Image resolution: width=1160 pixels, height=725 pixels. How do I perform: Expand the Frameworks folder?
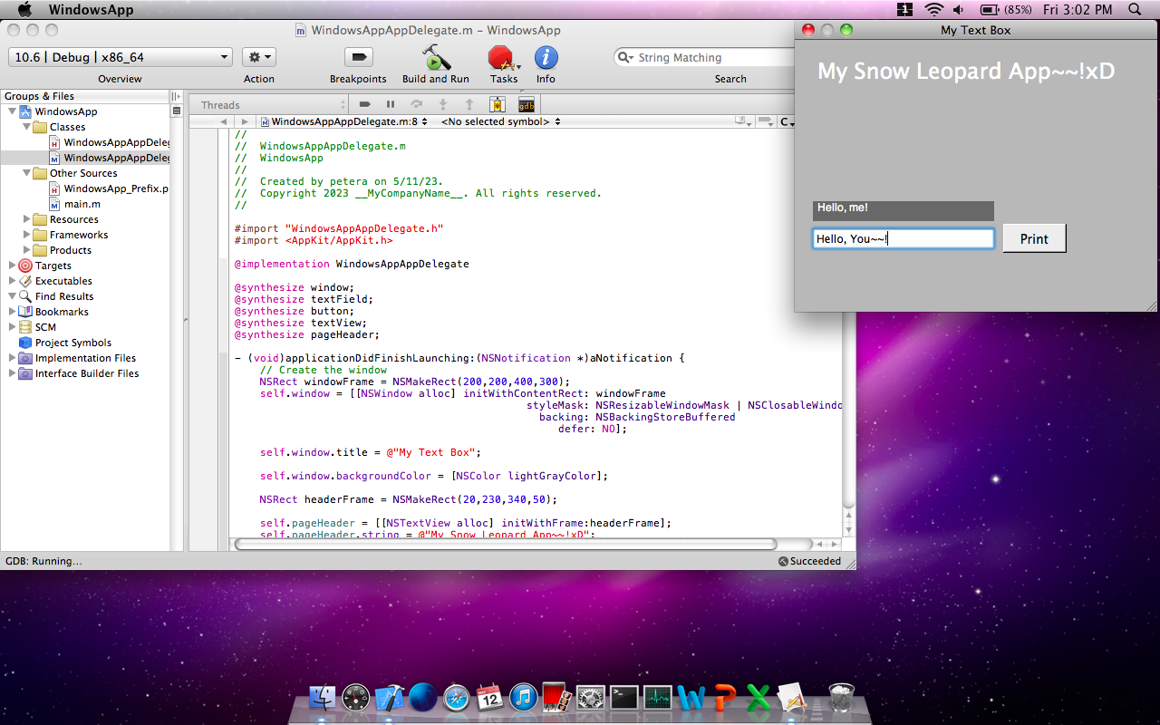[27, 235]
